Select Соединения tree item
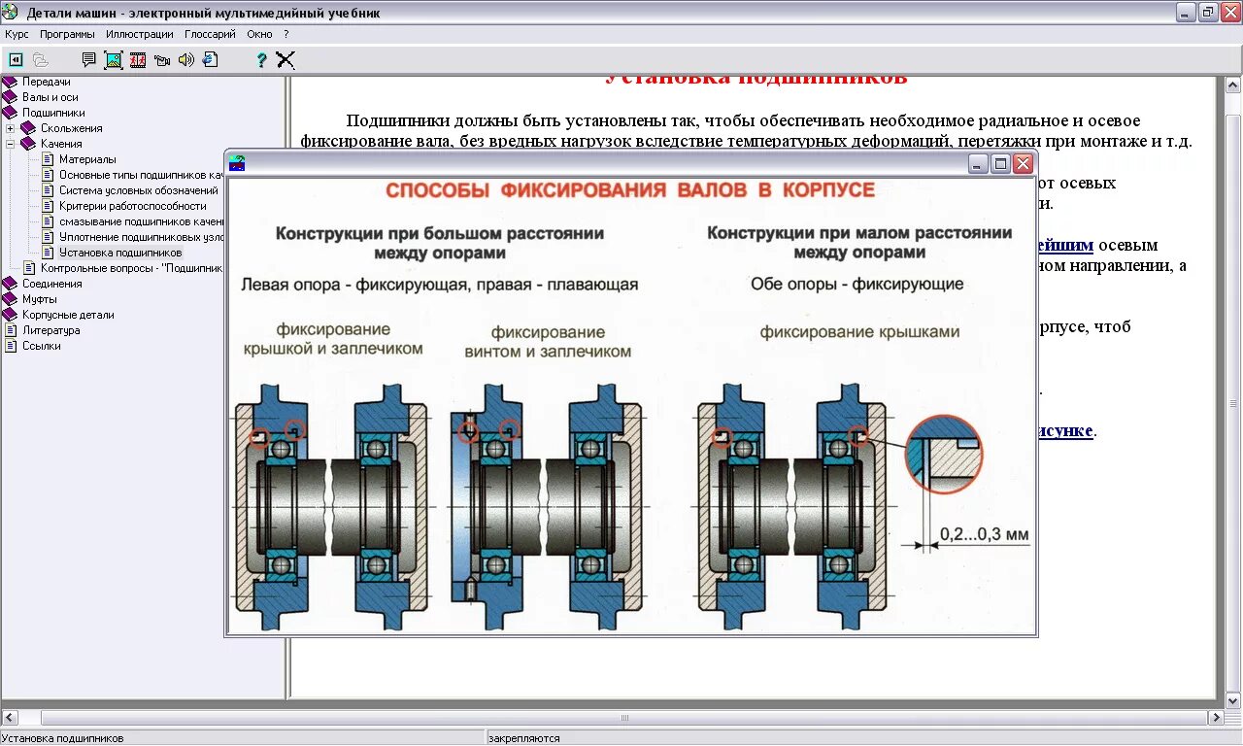1243x746 pixels. 51,284
